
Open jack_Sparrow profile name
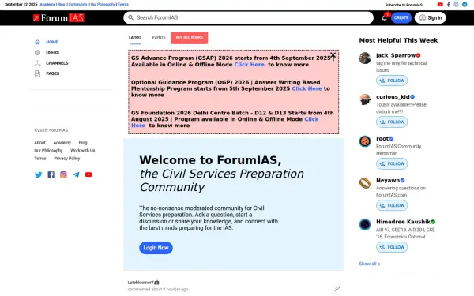396,55
